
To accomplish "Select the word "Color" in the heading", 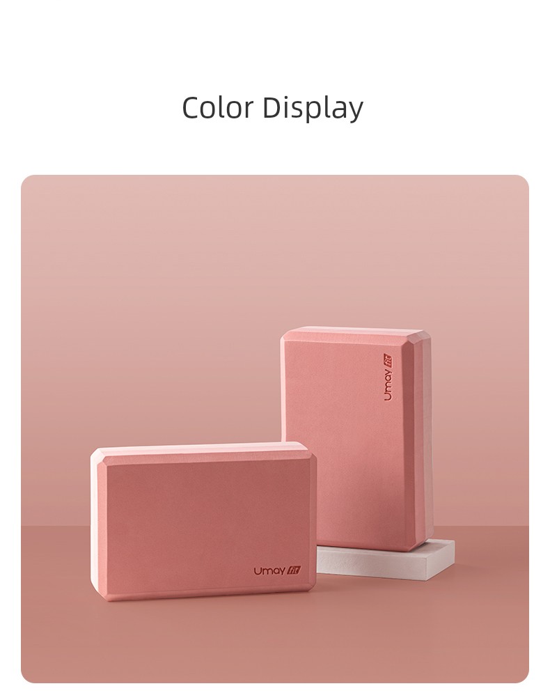I will coord(218,107).
